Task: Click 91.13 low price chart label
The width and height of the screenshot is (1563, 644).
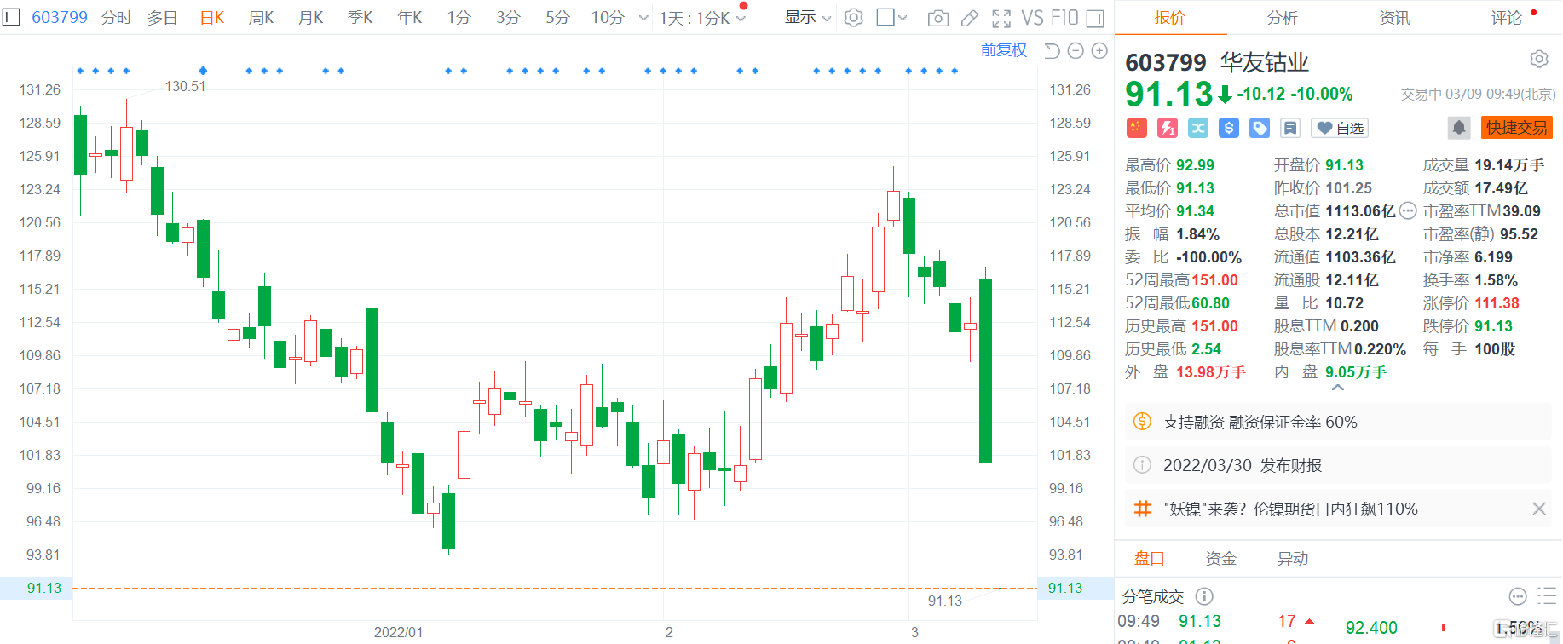Action: pos(944,601)
